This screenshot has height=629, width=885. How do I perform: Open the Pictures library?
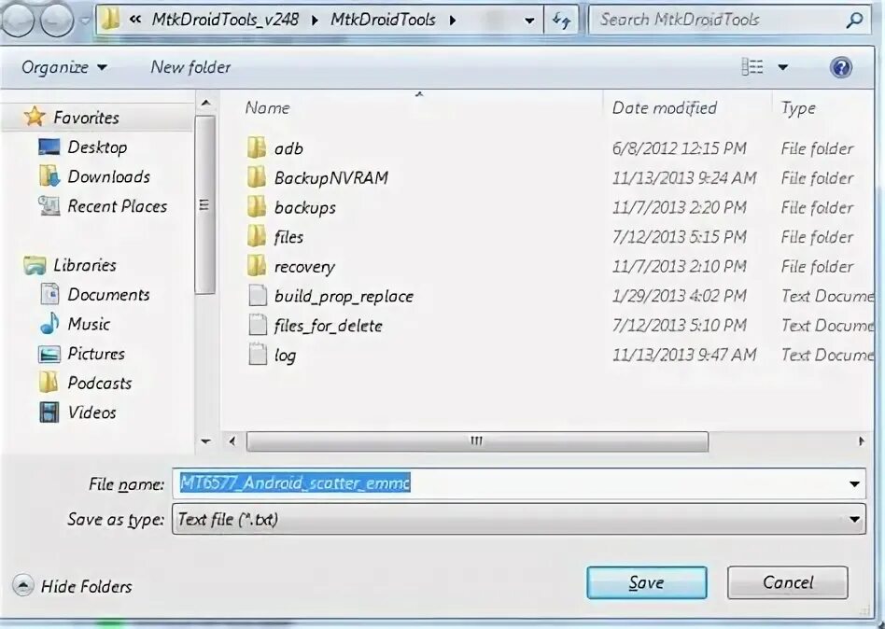tap(96, 353)
